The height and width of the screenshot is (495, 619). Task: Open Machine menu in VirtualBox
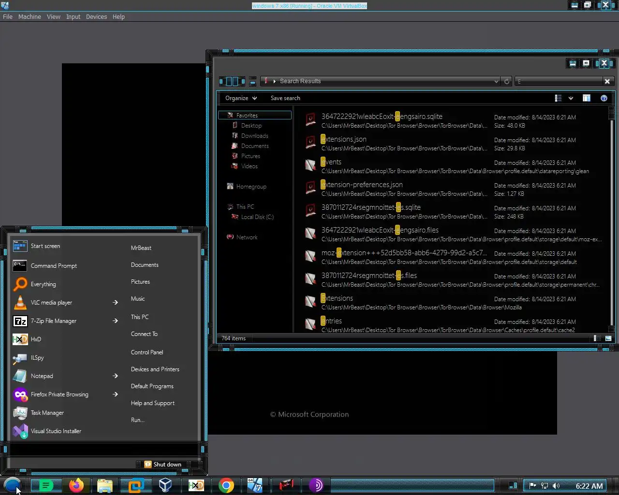click(x=29, y=16)
